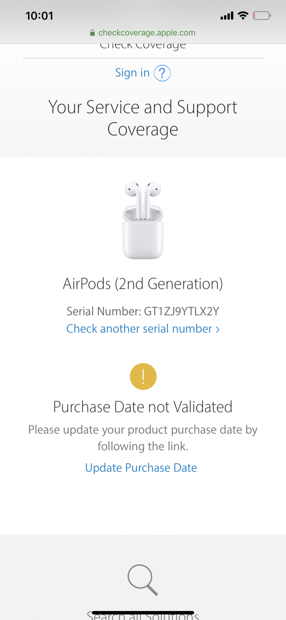Tap the Purchase Date not Validated heading

[x=143, y=407]
